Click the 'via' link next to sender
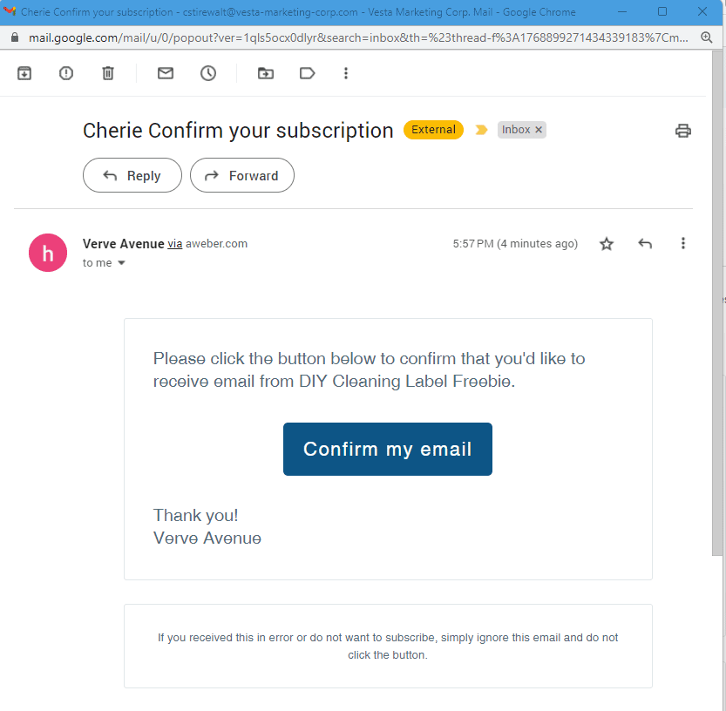The width and height of the screenshot is (726, 711). point(174,244)
